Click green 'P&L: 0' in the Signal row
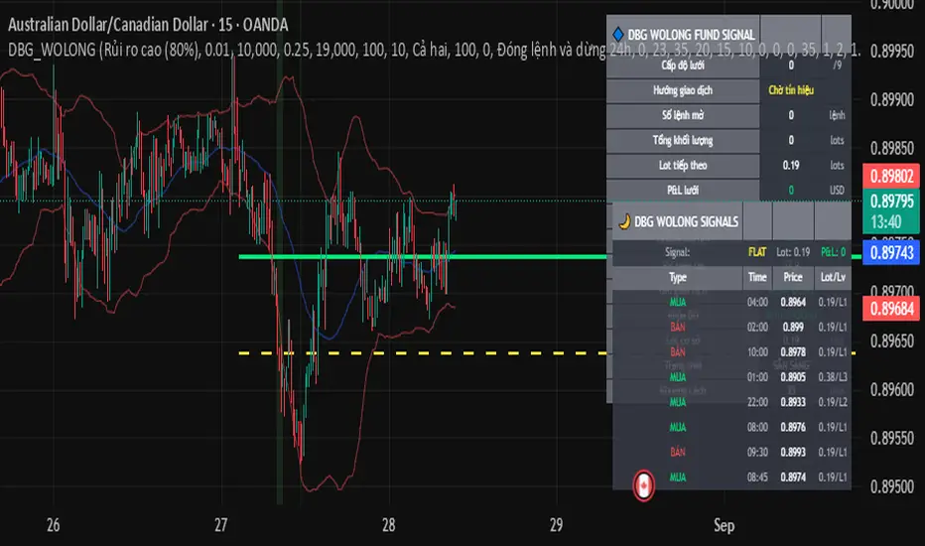The height and width of the screenshot is (546, 925). [833, 252]
